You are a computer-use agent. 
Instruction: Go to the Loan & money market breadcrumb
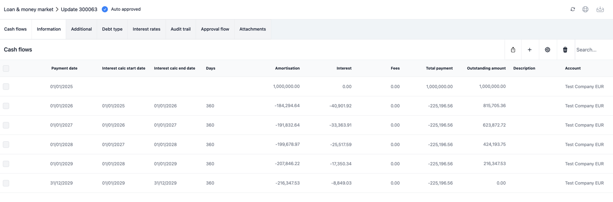pyautogui.click(x=28, y=9)
